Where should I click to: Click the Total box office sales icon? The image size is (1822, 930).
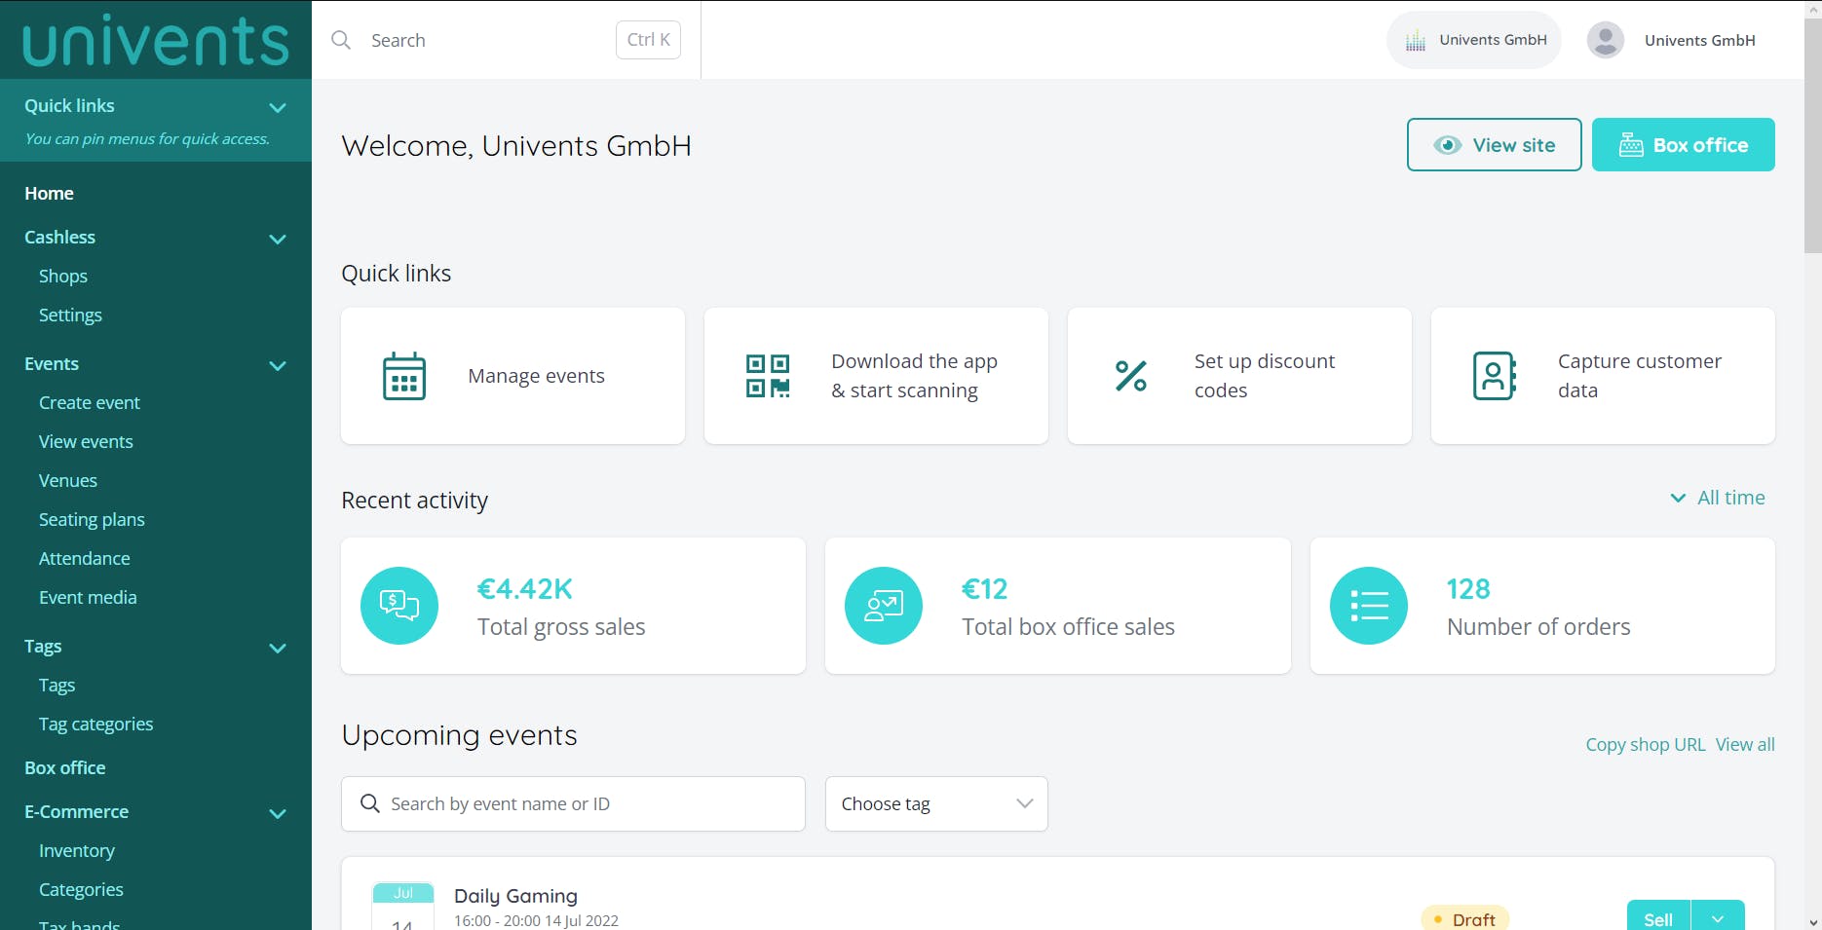[884, 606]
